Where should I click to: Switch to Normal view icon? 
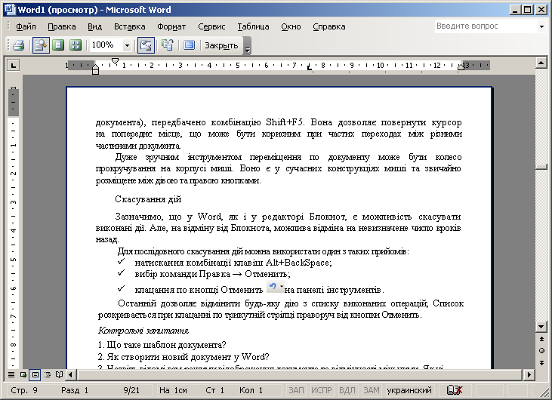coord(11,374)
